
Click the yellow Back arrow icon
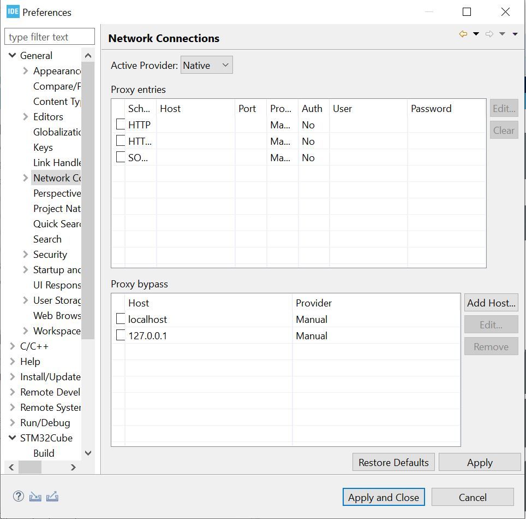(463, 34)
